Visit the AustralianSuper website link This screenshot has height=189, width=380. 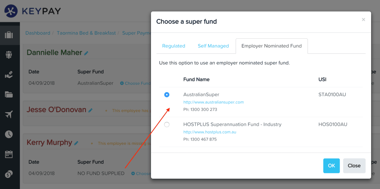[213, 102]
